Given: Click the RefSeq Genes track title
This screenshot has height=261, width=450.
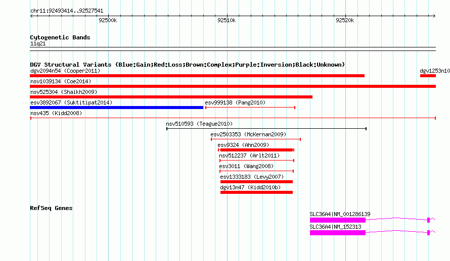Looking at the screenshot, I should 51,208.
